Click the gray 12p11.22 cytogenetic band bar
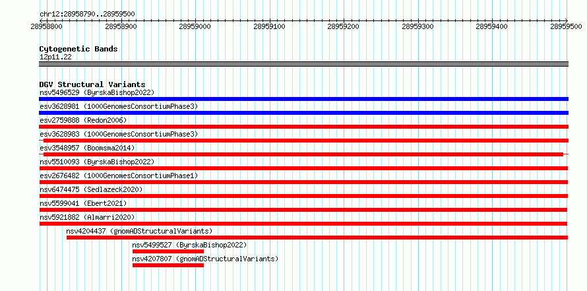Screen dimensions: 587x291 tap(303, 64)
